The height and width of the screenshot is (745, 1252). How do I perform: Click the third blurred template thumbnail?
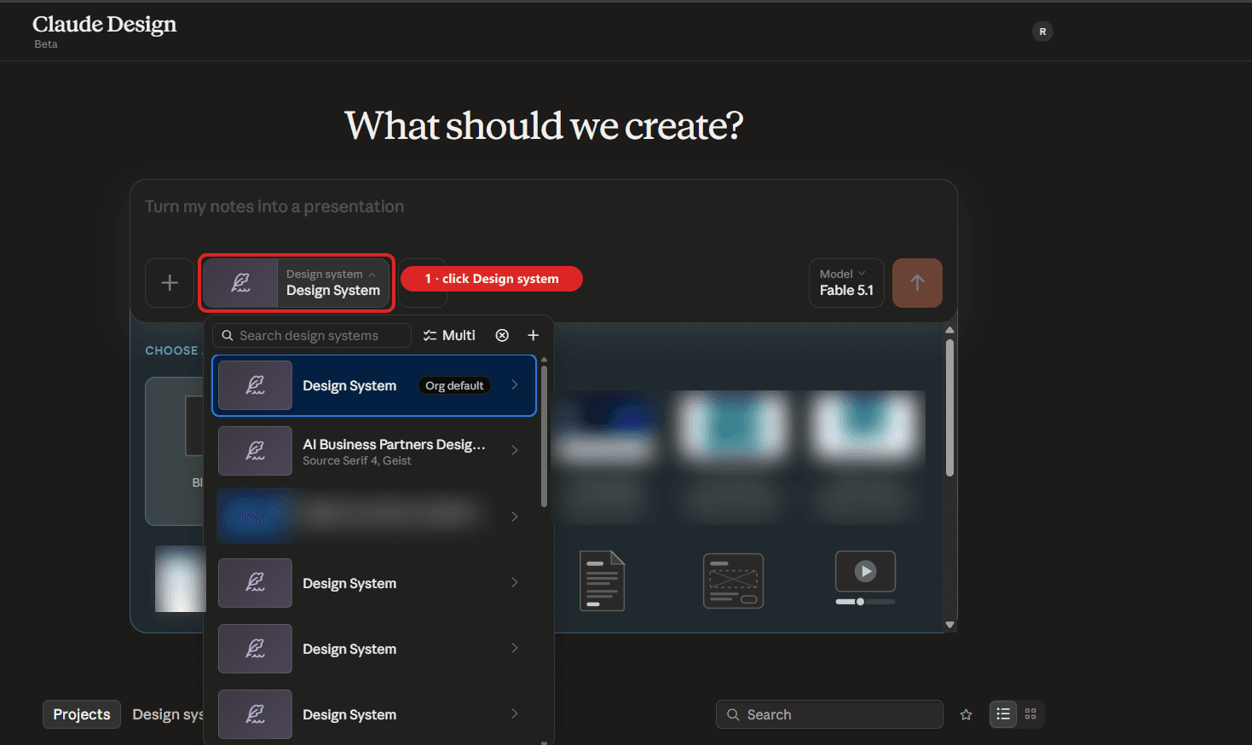[865, 426]
